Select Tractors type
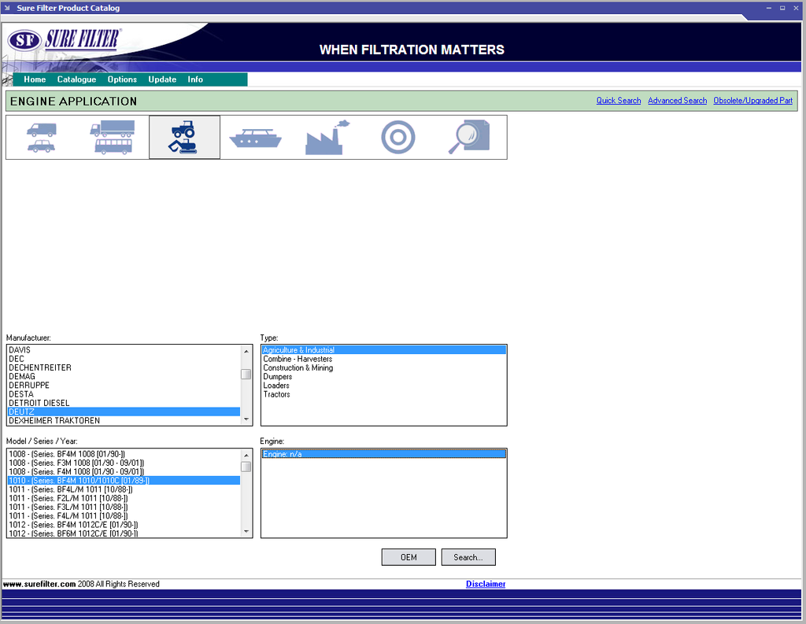 tap(384, 394)
